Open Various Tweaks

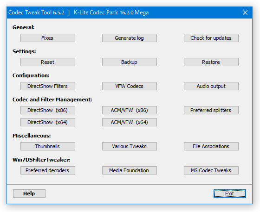click(130, 146)
